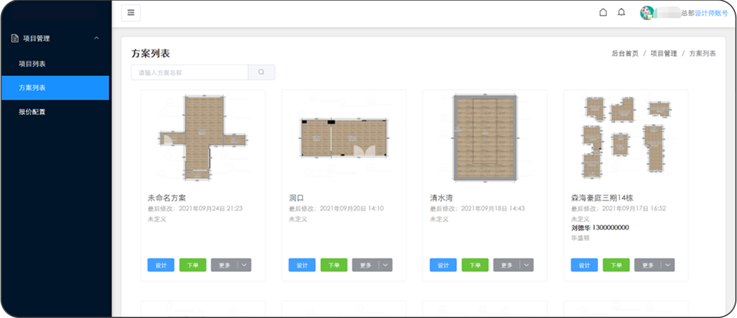The width and height of the screenshot is (737, 318).
Task: Click 设计 button for 洞口
Action: 302,265
